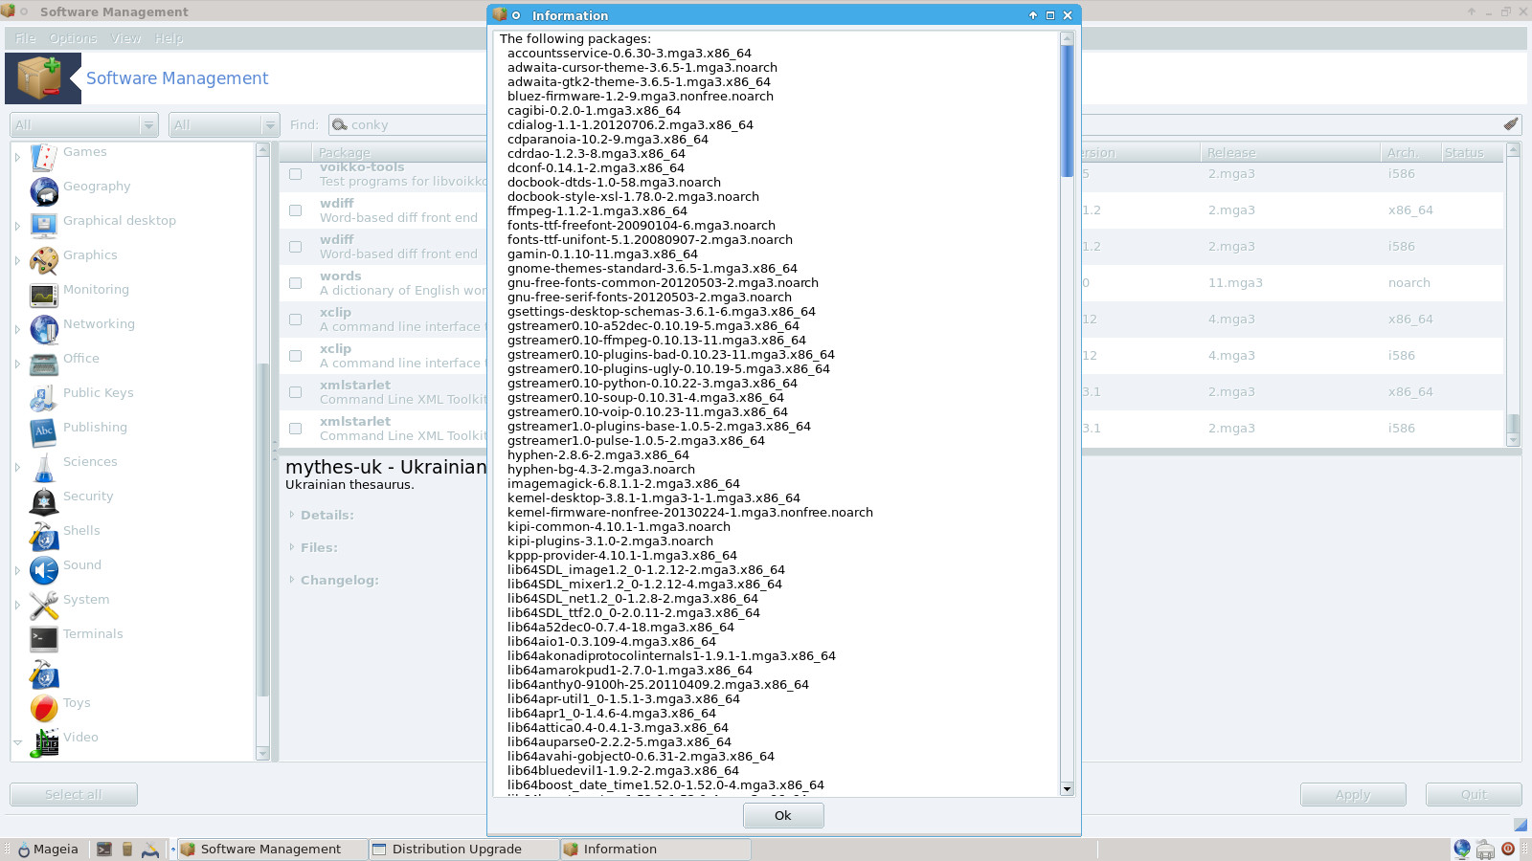Sort by the Release column header

coord(1290,152)
